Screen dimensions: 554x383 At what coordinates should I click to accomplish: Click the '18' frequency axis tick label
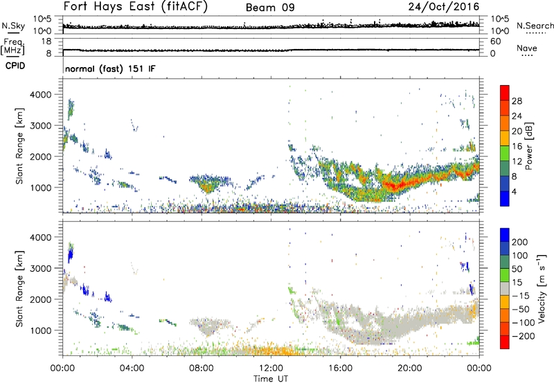(46, 41)
